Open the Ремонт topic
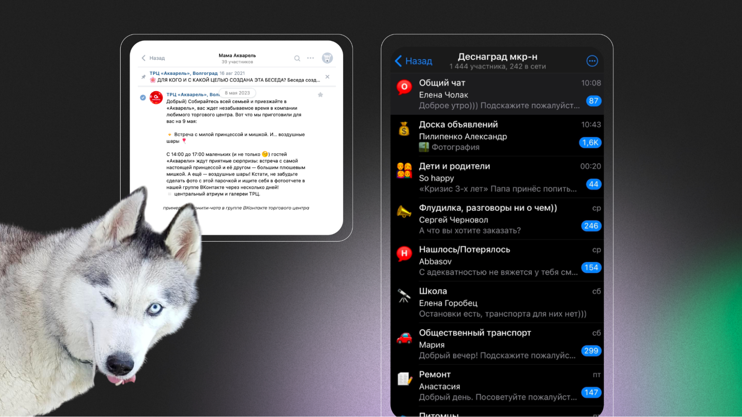742x417 pixels. [x=497, y=385]
